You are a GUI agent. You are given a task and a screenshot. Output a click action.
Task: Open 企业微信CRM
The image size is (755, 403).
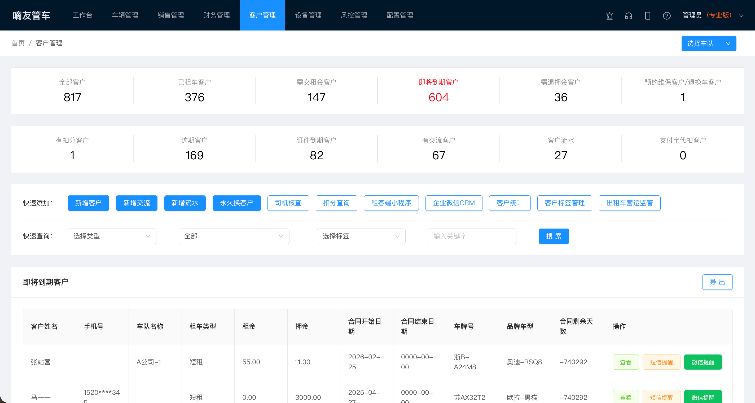454,203
